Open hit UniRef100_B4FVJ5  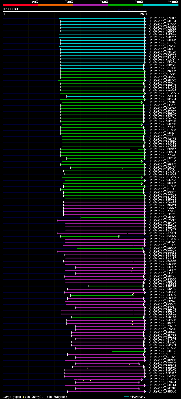pyautogui.click(x=162, y=121)
